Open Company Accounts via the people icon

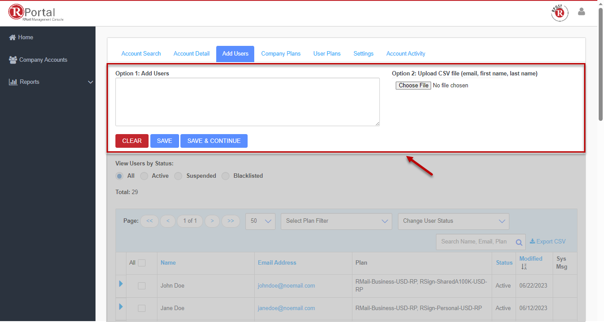13,60
